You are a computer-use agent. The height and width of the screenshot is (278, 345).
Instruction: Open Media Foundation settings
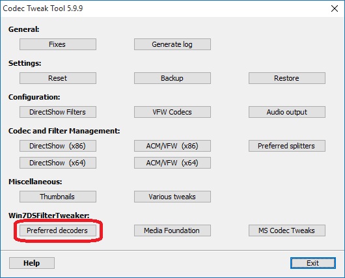[172, 230]
